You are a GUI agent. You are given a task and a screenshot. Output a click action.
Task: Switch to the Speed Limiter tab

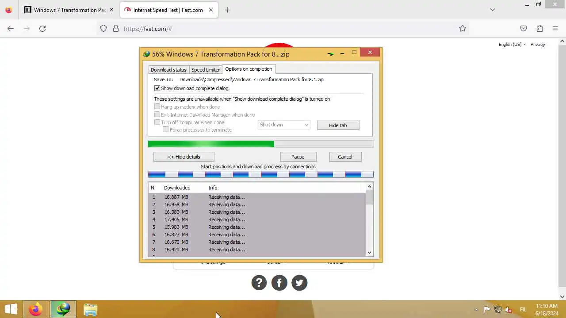(206, 70)
